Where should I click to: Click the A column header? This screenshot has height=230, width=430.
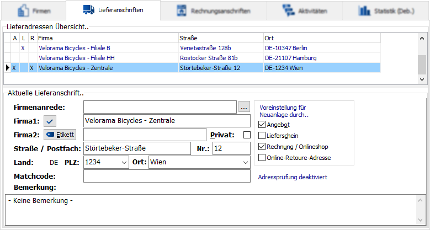tap(15, 38)
